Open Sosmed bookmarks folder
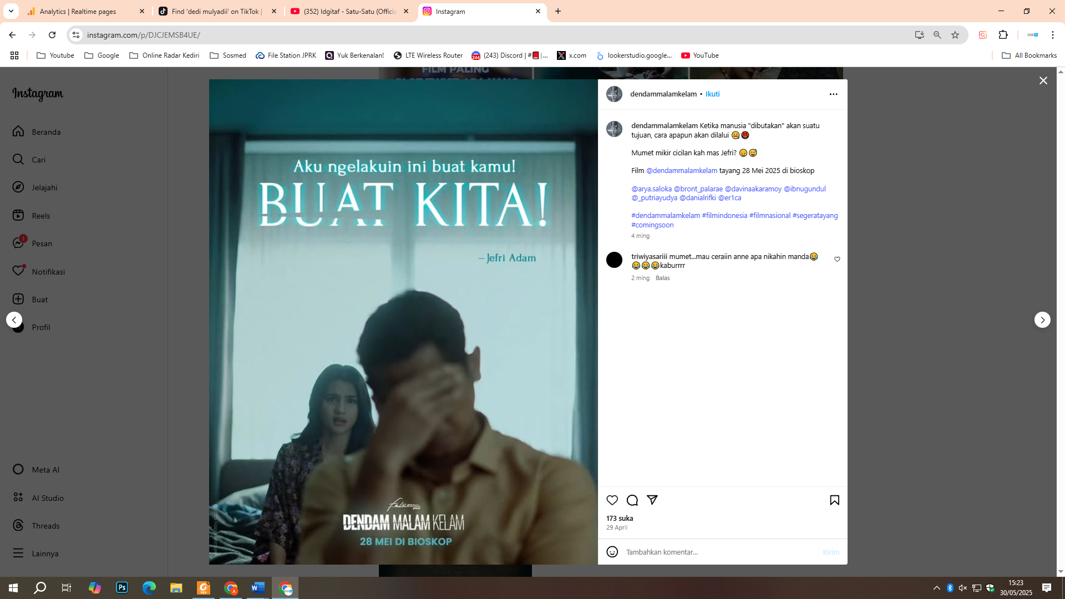Image resolution: width=1065 pixels, height=599 pixels. point(228,55)
